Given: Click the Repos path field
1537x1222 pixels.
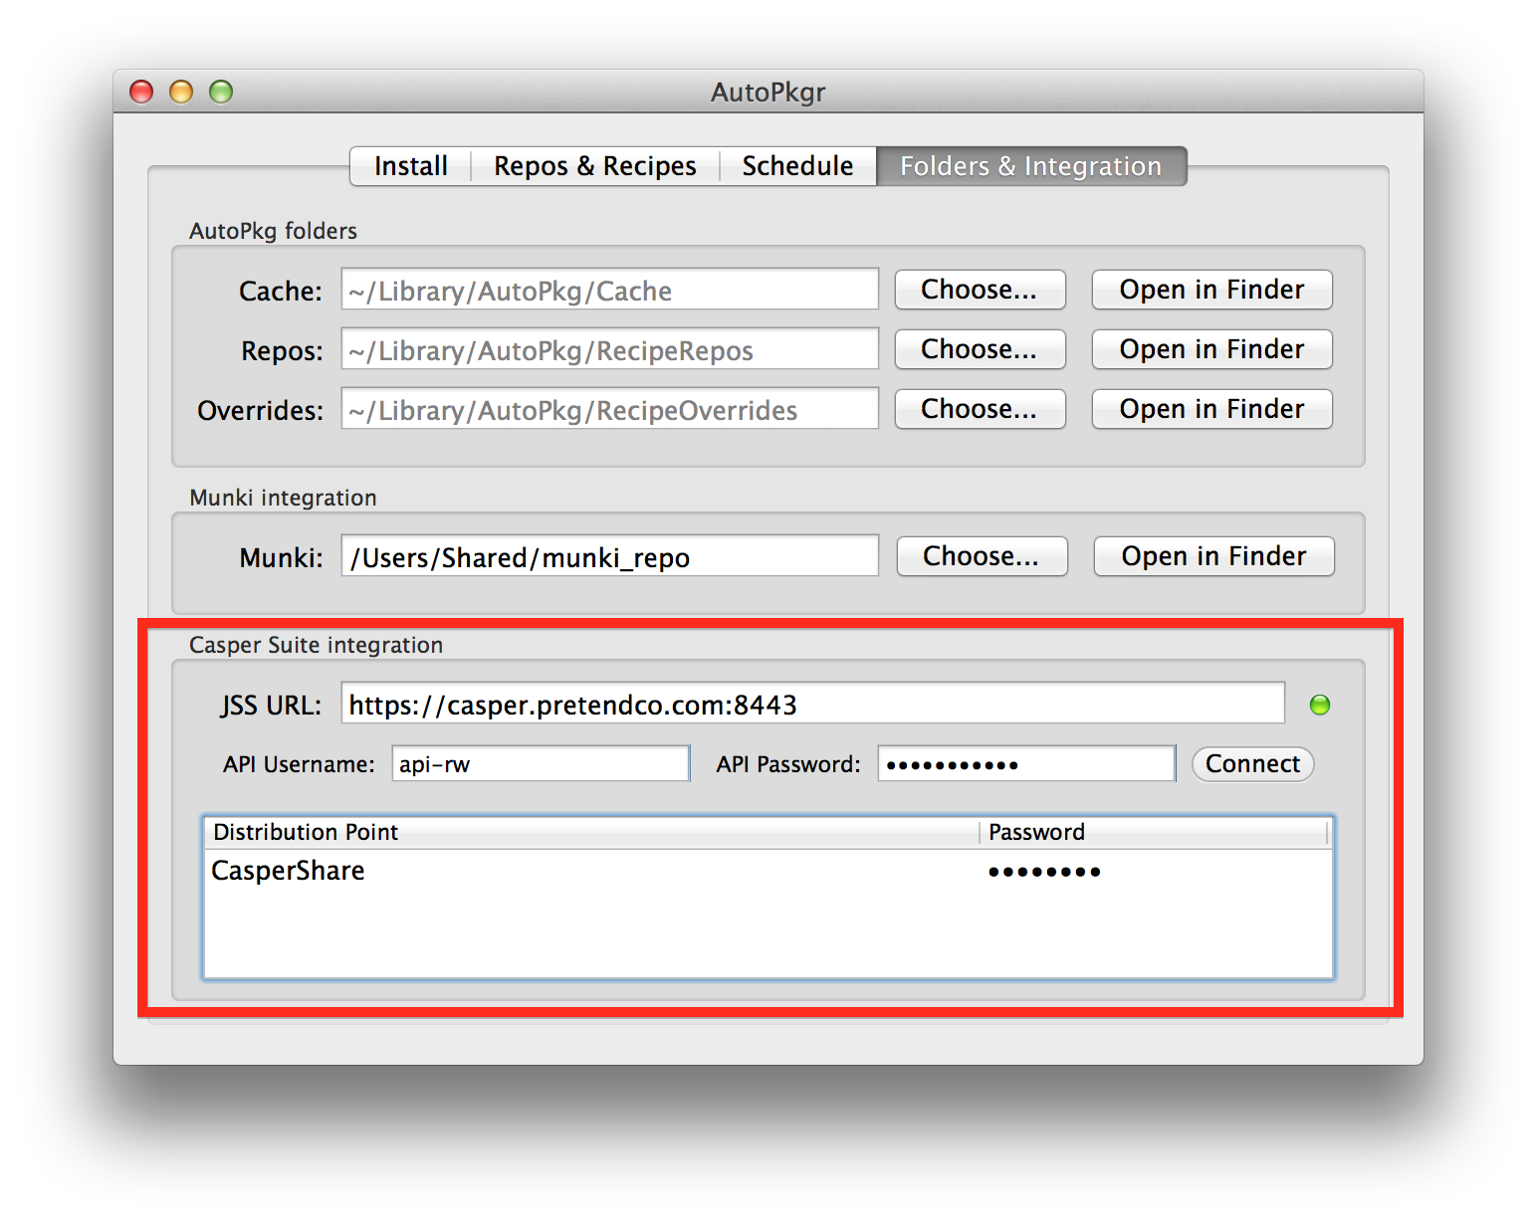Looking at the screenshot, I should (x=610, y=349).
